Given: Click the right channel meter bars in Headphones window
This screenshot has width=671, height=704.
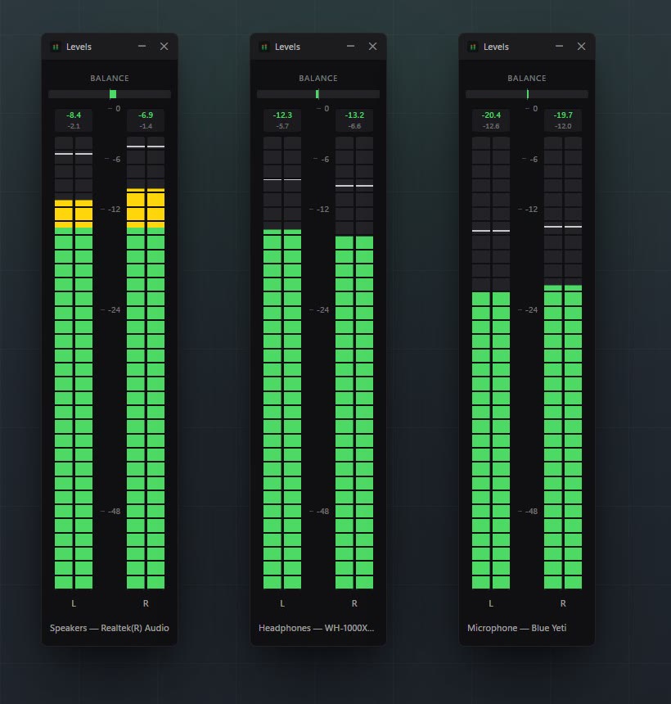Looking at the screenshot, I should (354, 363).
